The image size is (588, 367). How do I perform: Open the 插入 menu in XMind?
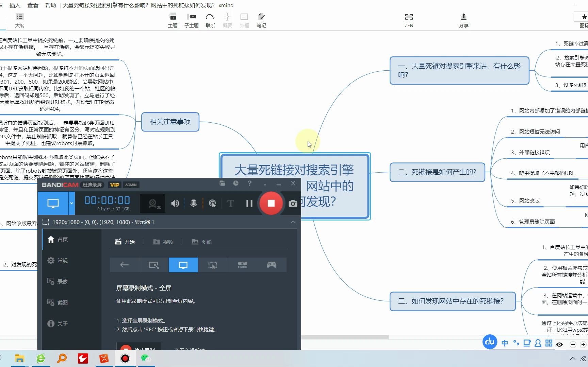(x=15, y=5)
